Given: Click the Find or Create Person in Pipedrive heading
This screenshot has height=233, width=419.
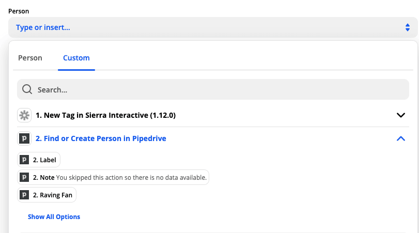Looking at the screenshot, I should pos(101,138).
